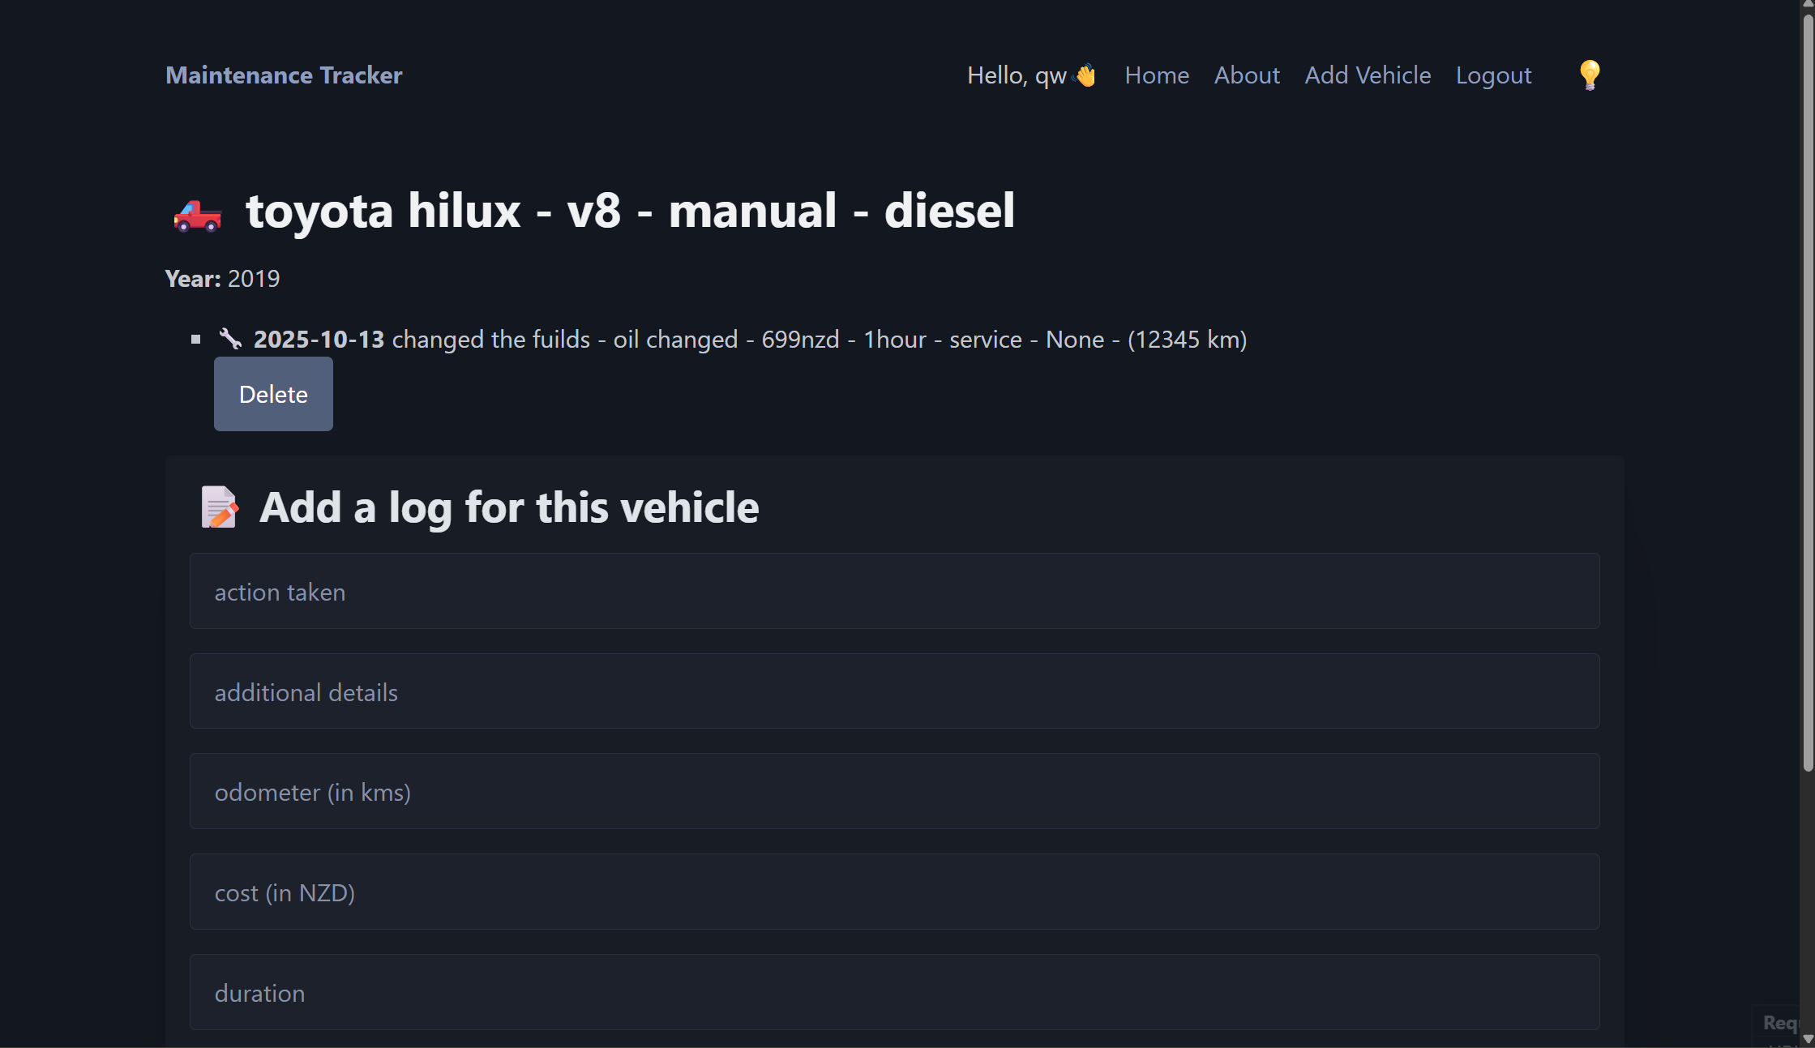
Task: Click the red truck icon
Action: pos(197,215)
